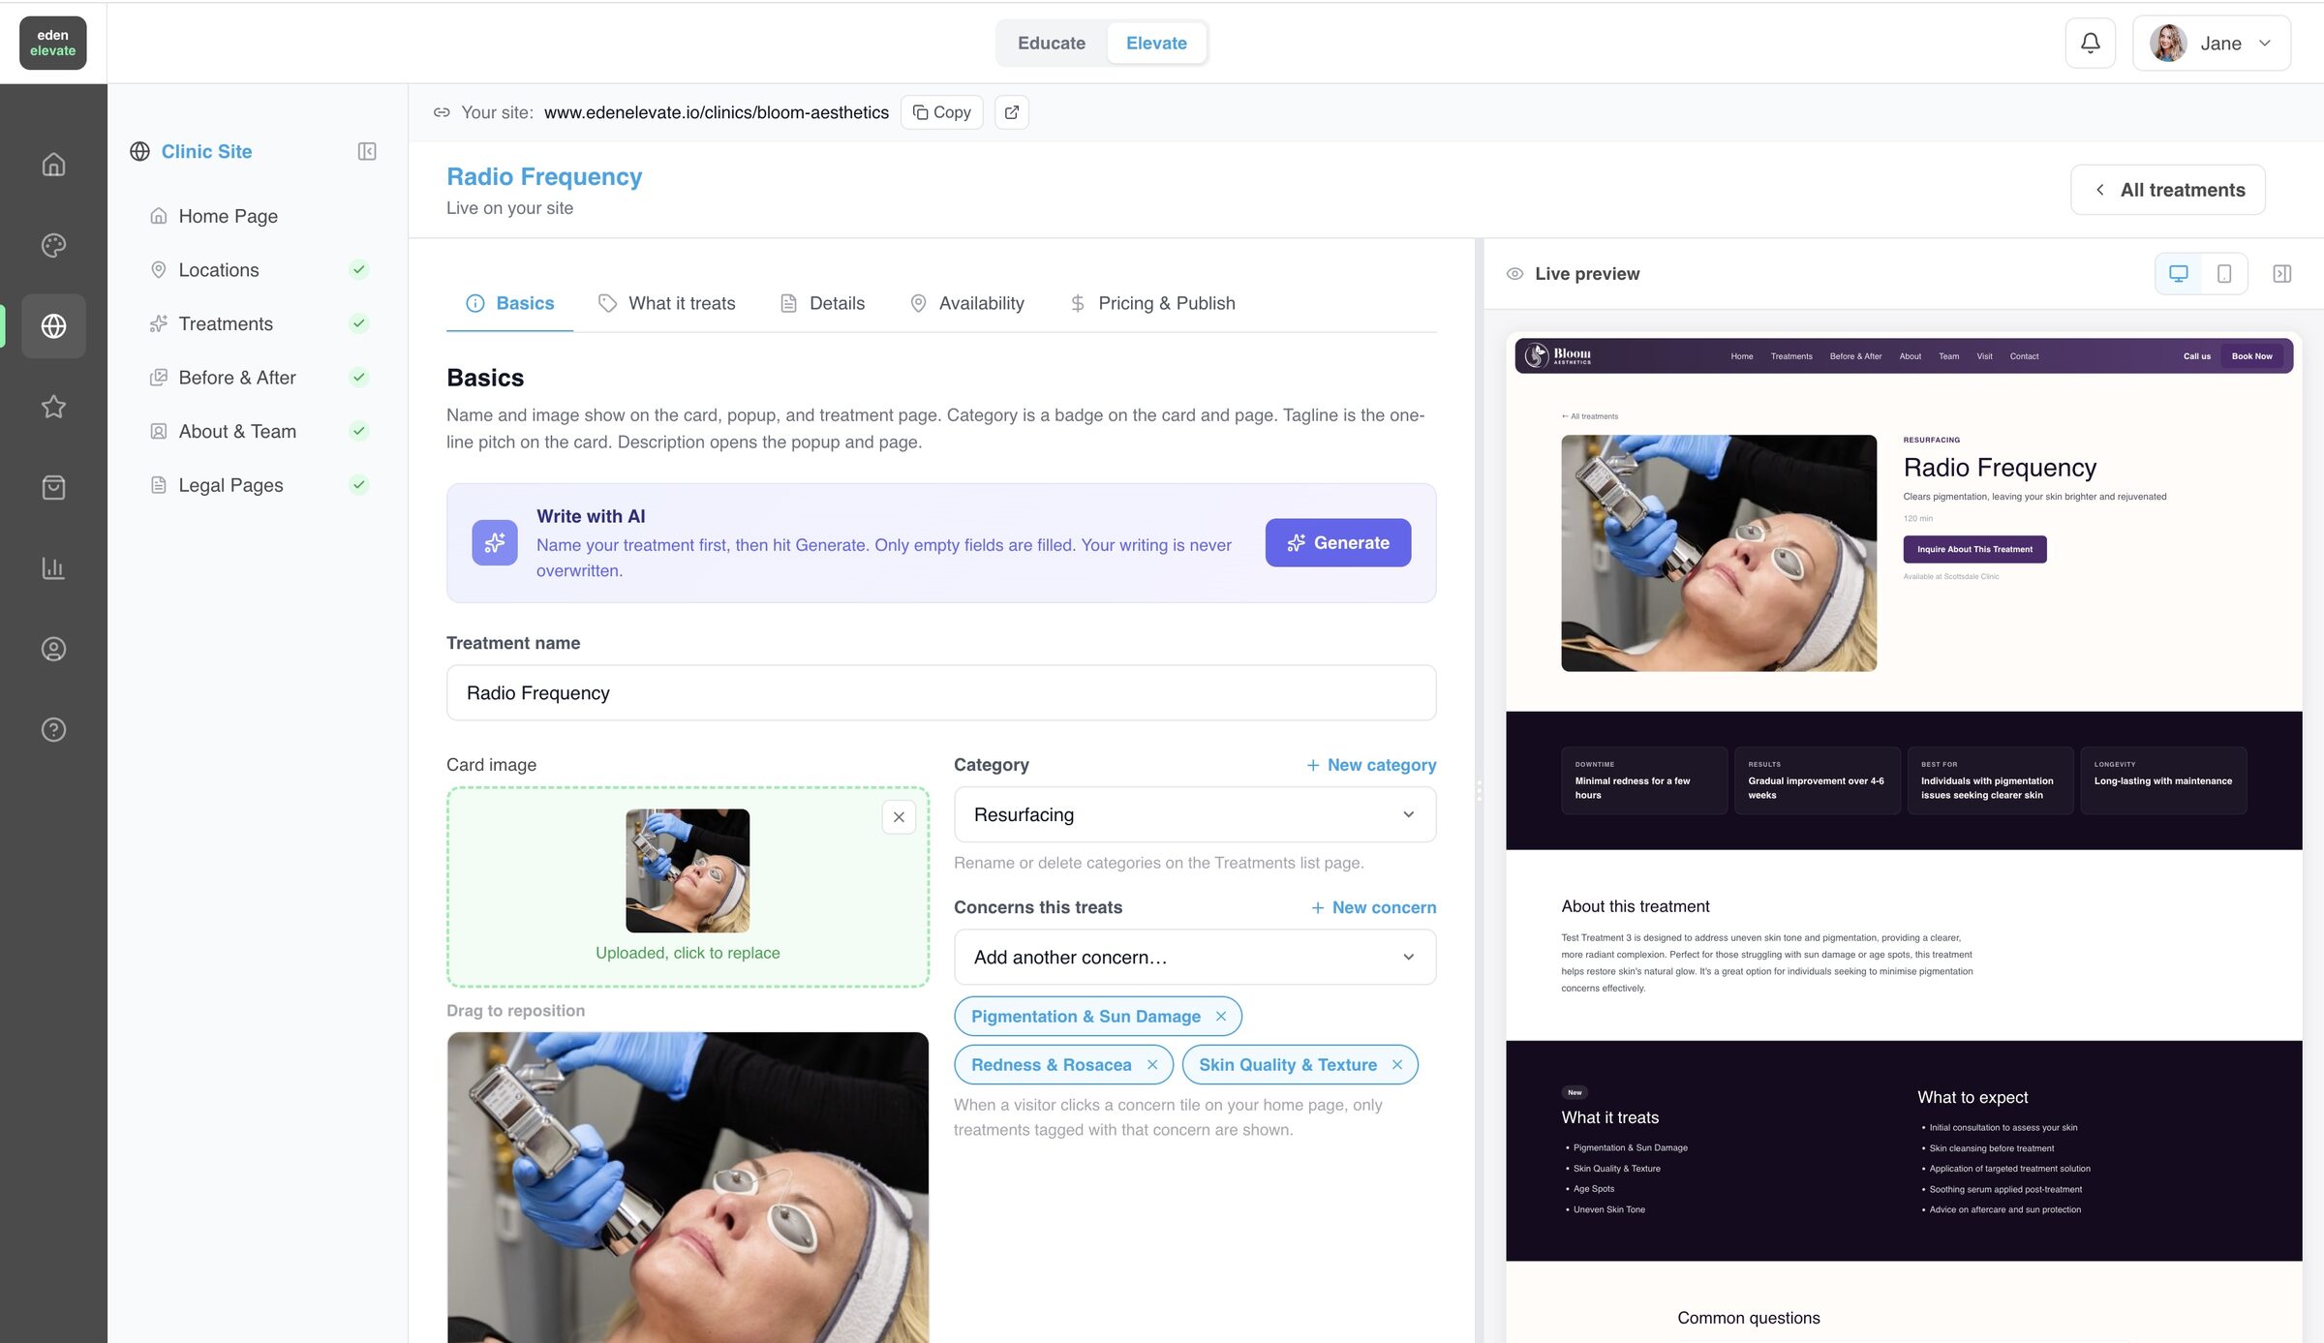Click the Treatment name input field
The height and width of the screenshot is (1343, 2324).
click(x=941, y=692)
